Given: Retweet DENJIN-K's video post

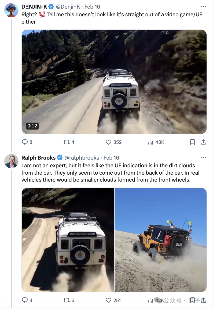Looking at the screenshot, I should tap(66, 142).
